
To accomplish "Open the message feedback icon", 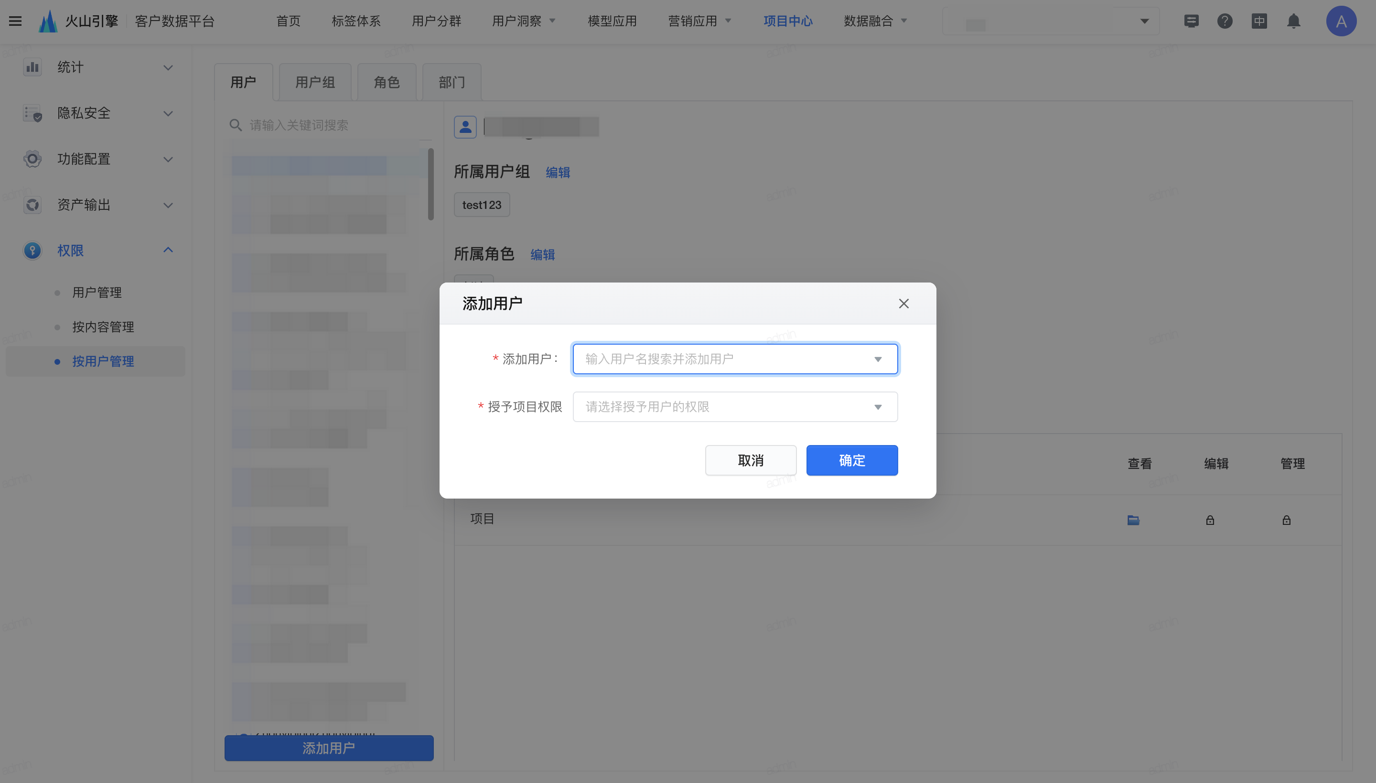I will pyautogui.click(x=1191, y=21).
